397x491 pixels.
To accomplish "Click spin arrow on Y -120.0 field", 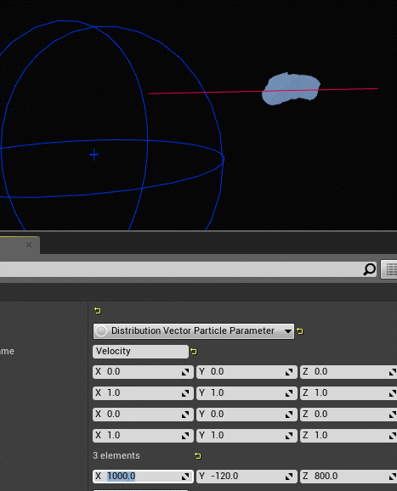I will coord(289,477).
